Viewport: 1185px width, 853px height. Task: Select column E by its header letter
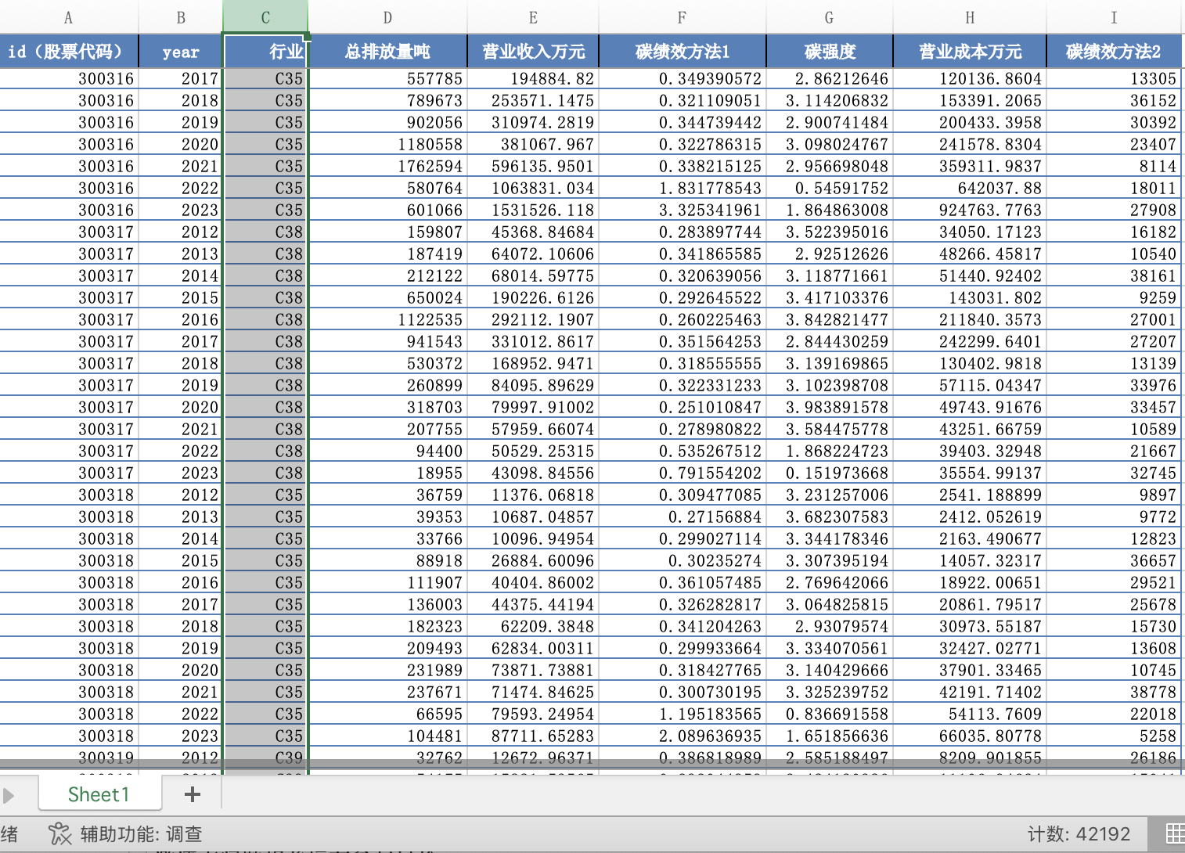pyautogui.click(x=533, y=17)
